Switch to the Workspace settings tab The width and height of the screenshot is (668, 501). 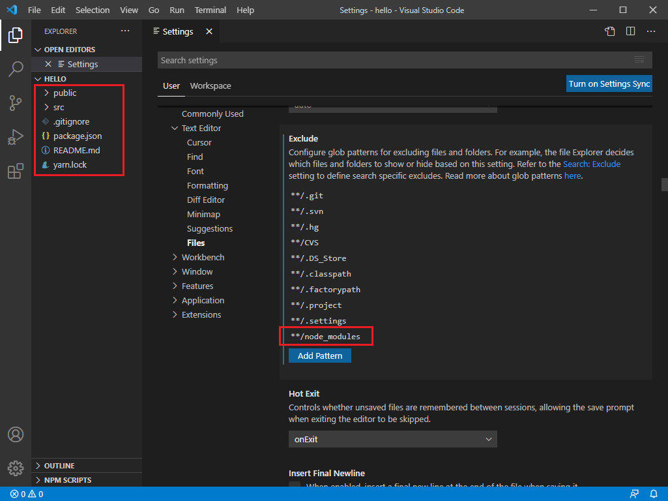point(211,85)
